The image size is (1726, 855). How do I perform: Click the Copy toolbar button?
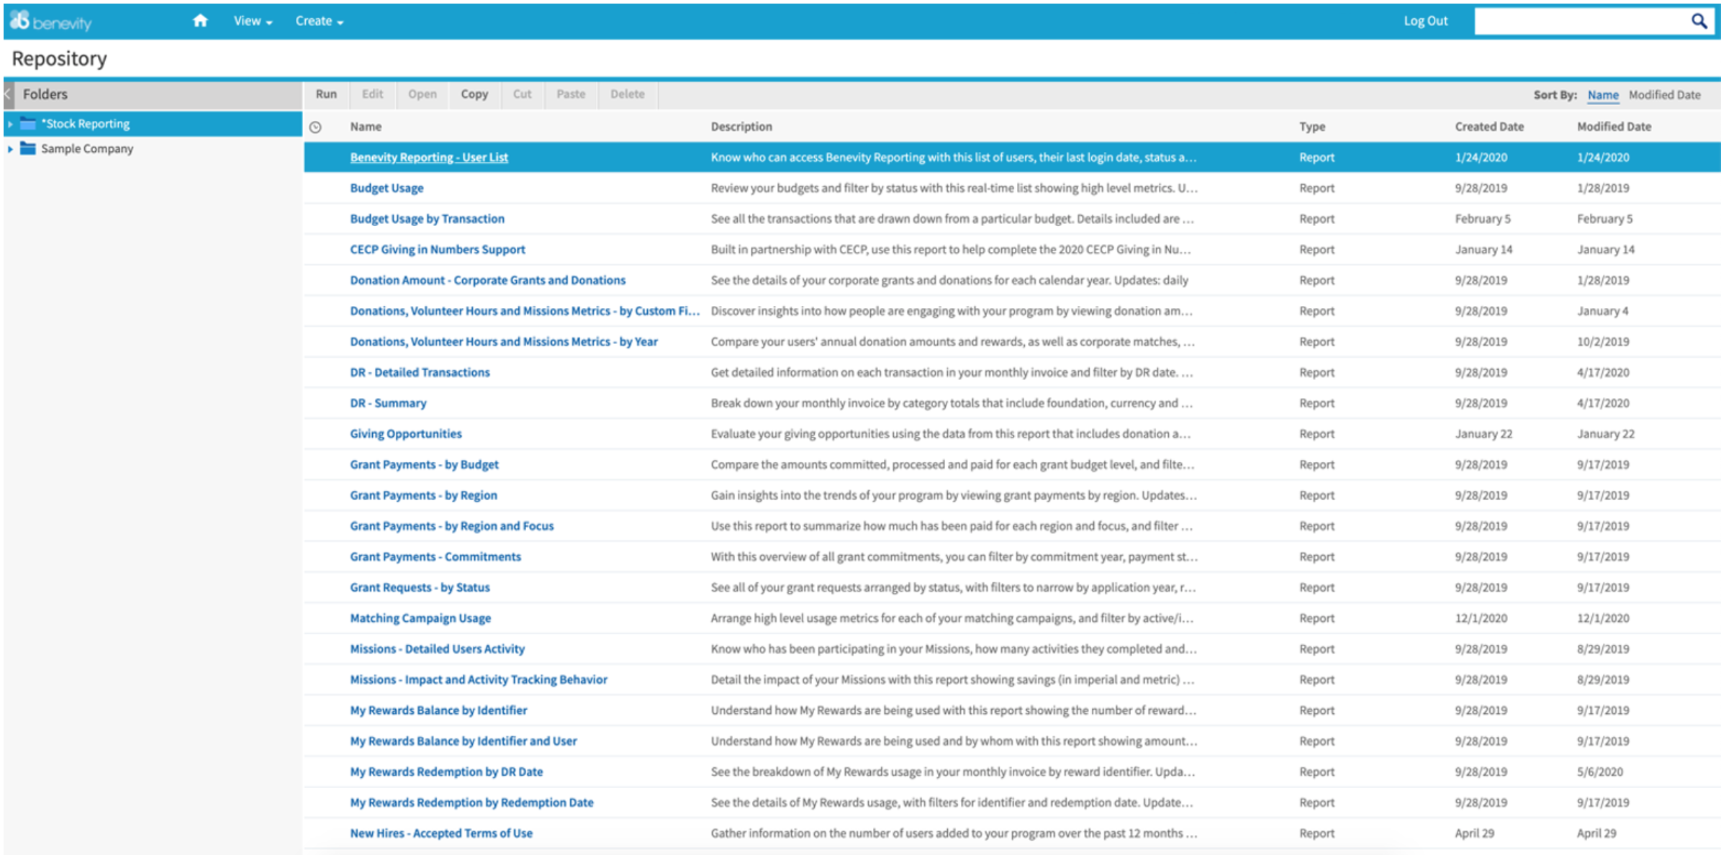click(474, 94)
